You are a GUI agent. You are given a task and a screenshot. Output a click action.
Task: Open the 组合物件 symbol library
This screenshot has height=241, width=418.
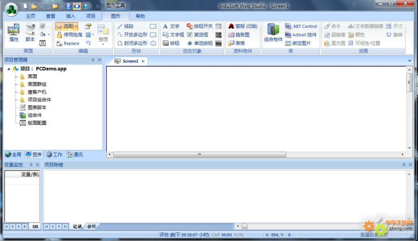coord(273,33)
